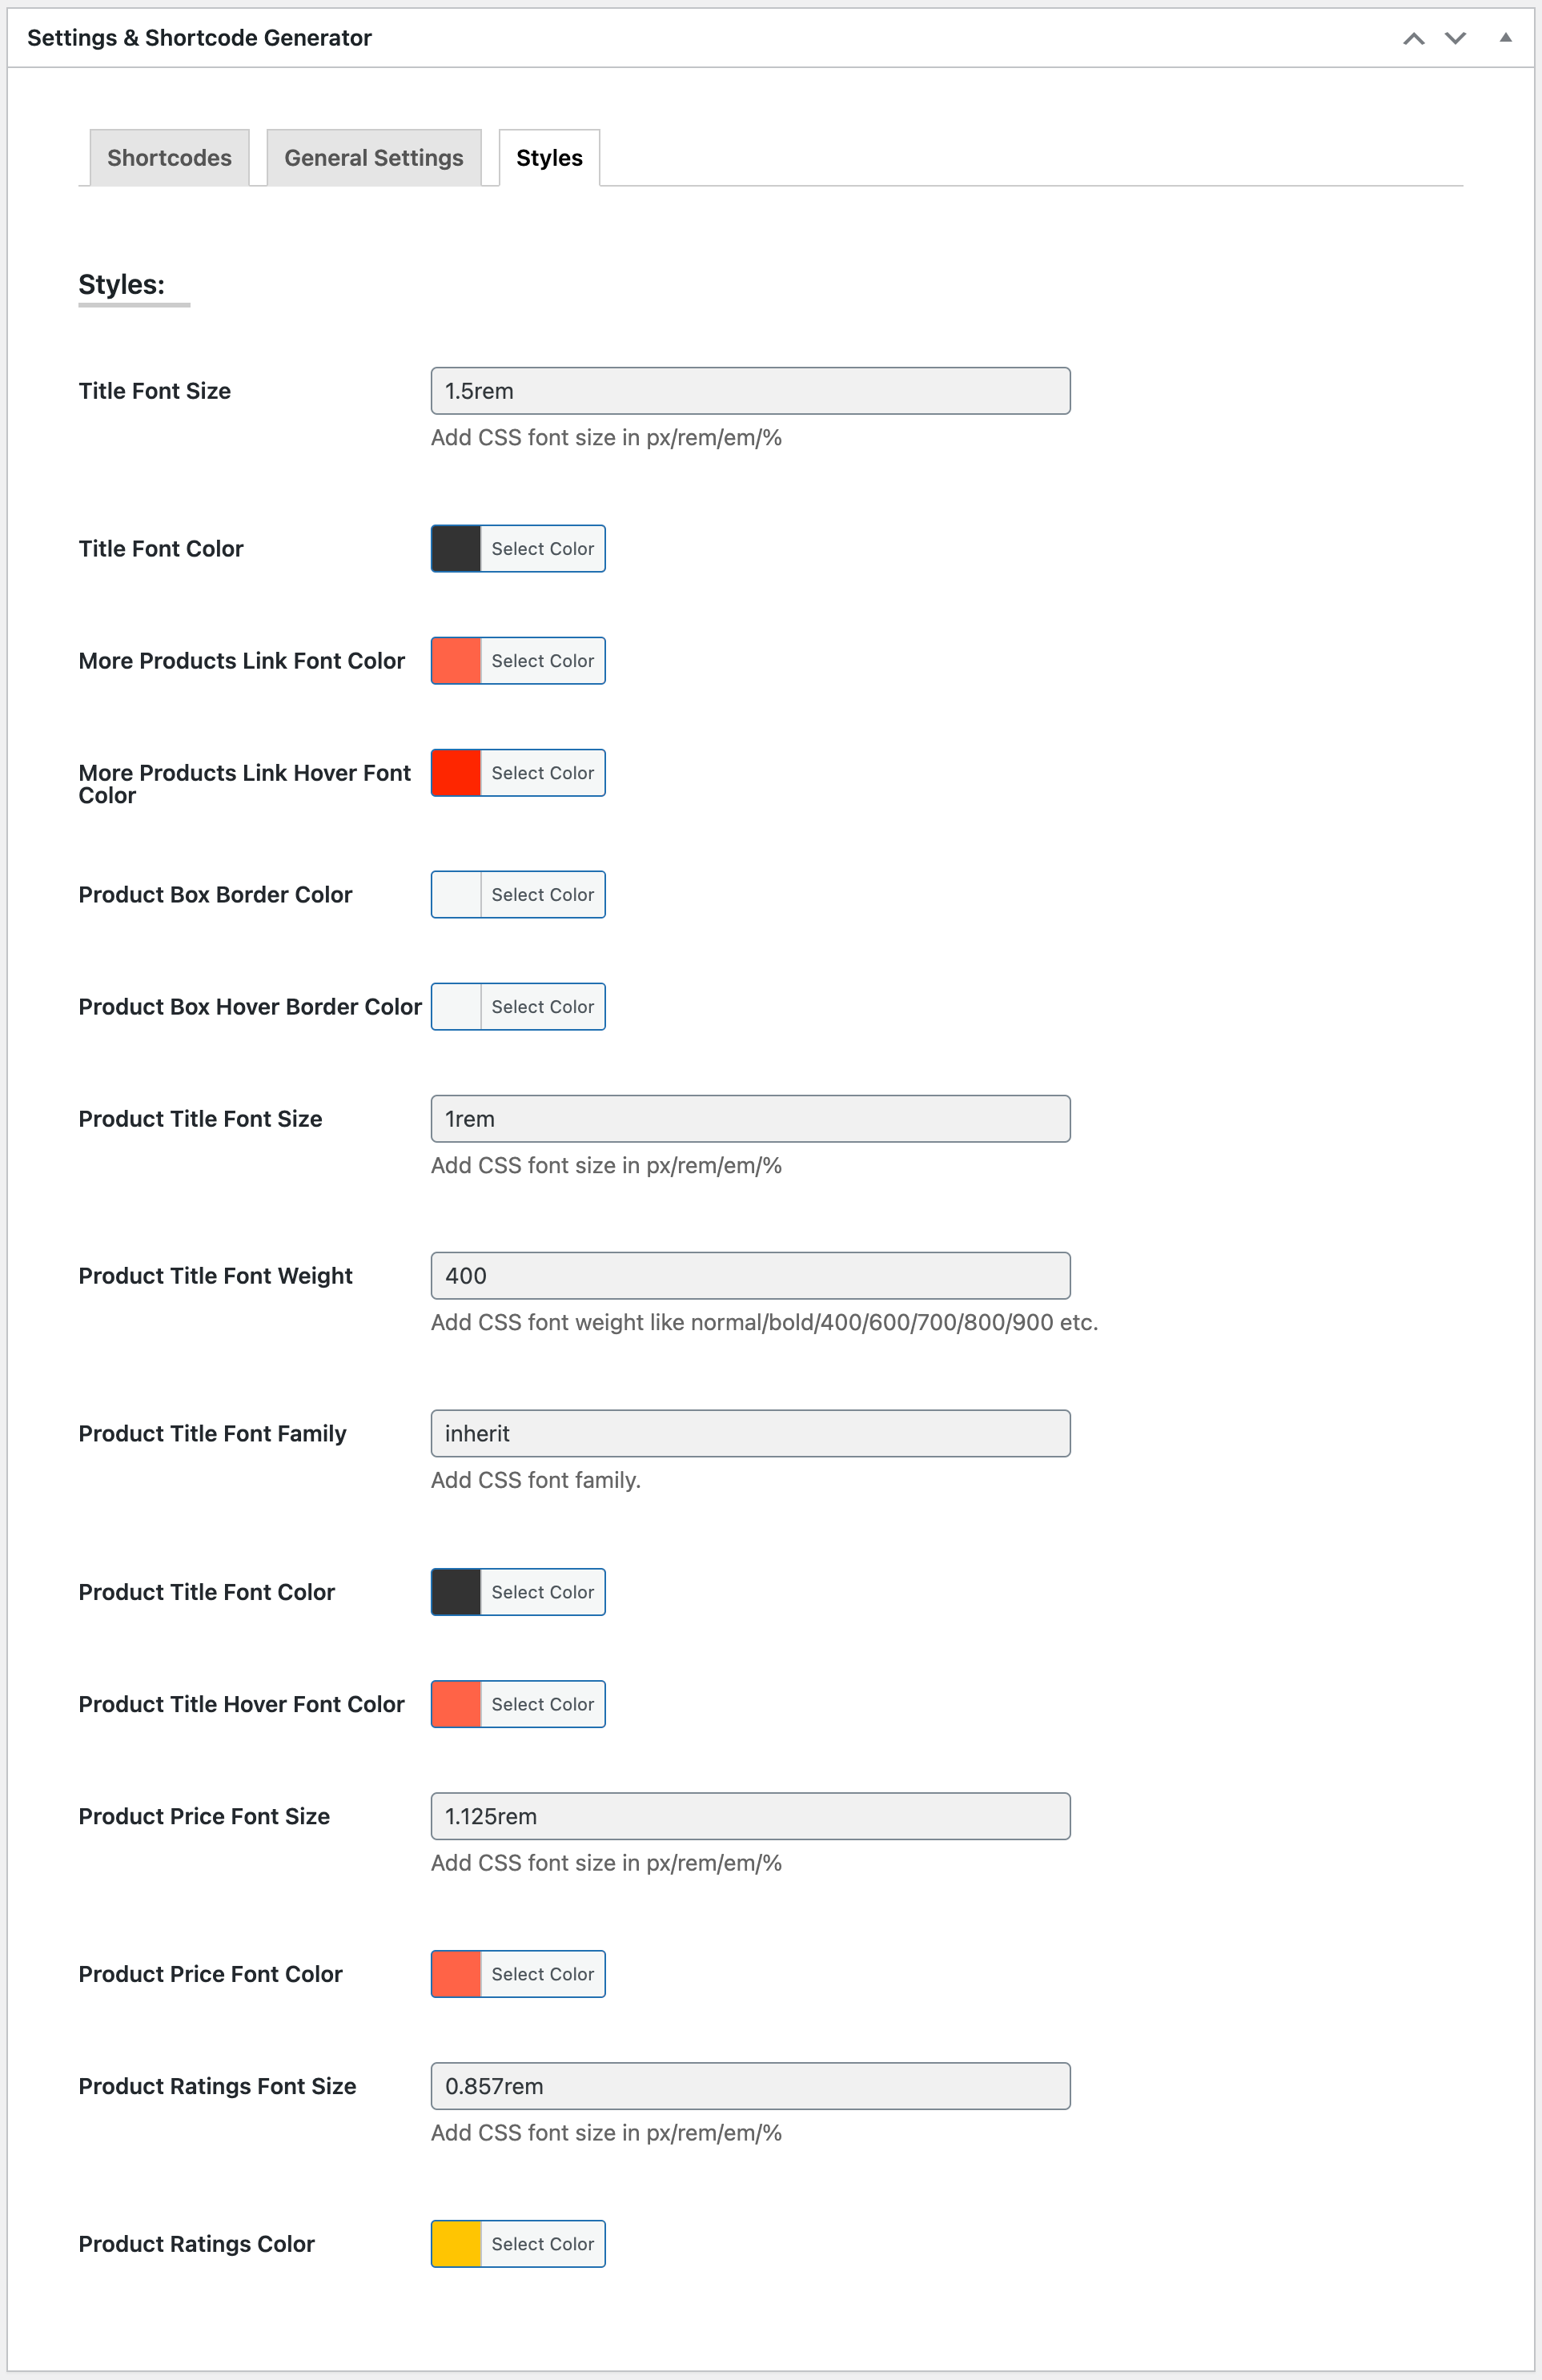This screenshot has width=1542, height=2380.
Task: Open Product Box Hover Border Color swatch
Action: tap(456, 1007)
